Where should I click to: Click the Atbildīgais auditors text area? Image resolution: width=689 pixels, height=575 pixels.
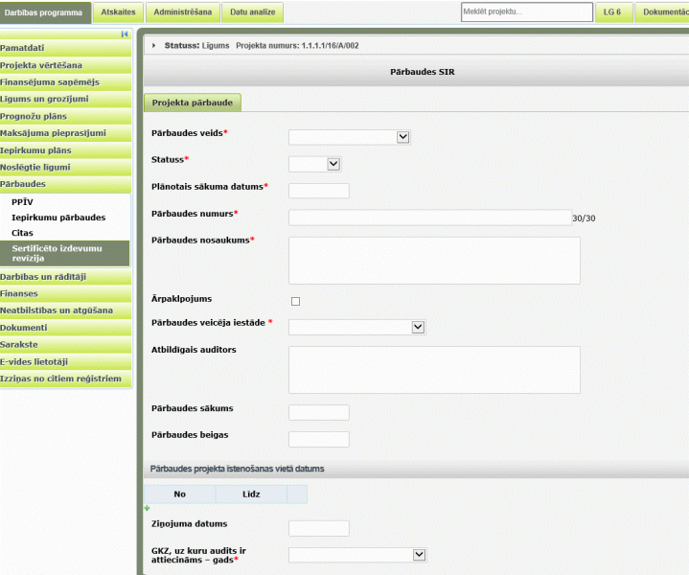[x=434, y=370]
